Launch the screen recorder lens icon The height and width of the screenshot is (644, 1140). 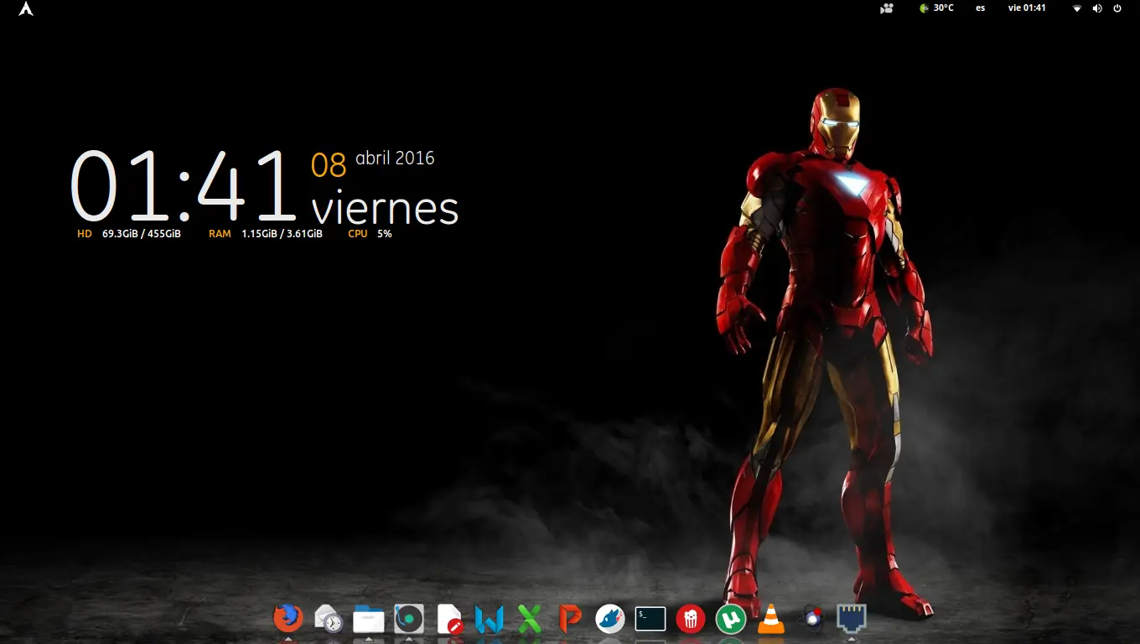pos(811,619)
